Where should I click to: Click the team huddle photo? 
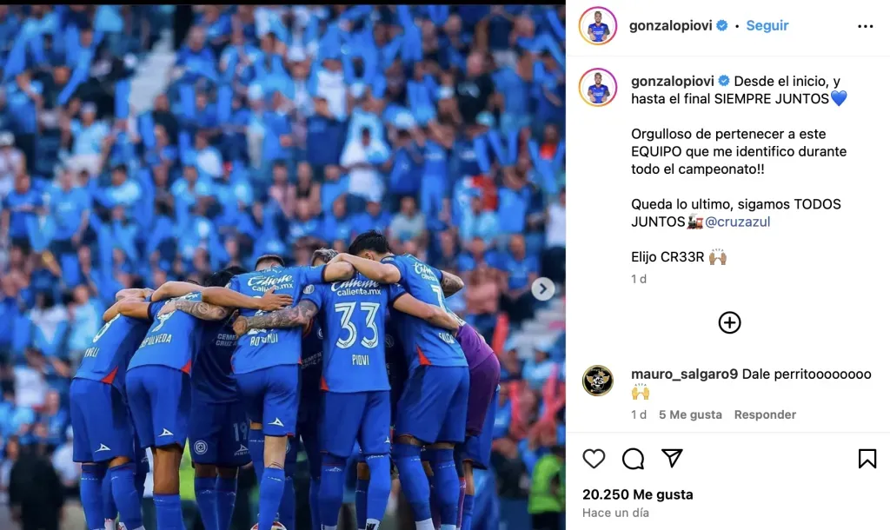point(282,267)
